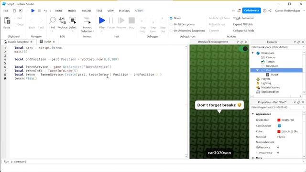This screenshot has height=172, width=306.
Task: Click the Paste icon in Clipboard group
Action: 7,21
